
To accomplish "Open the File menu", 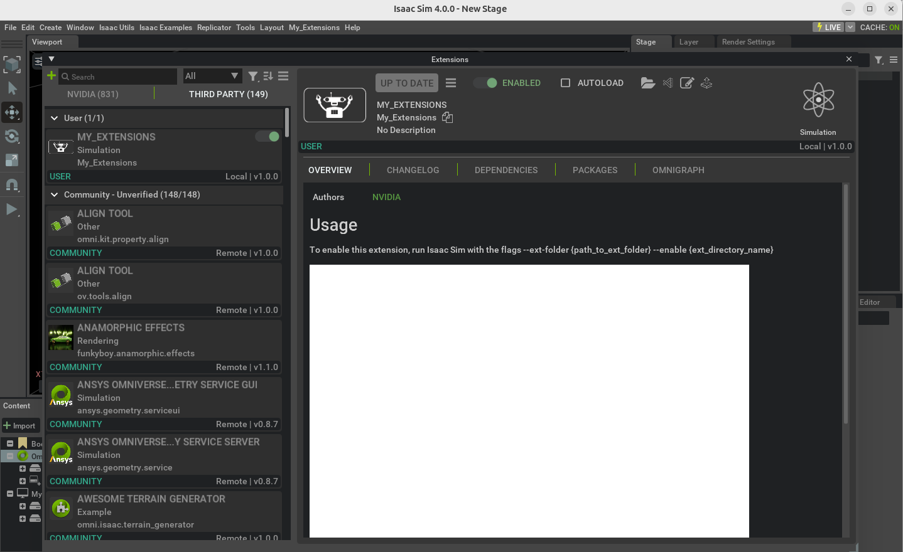I will [11, 28].
